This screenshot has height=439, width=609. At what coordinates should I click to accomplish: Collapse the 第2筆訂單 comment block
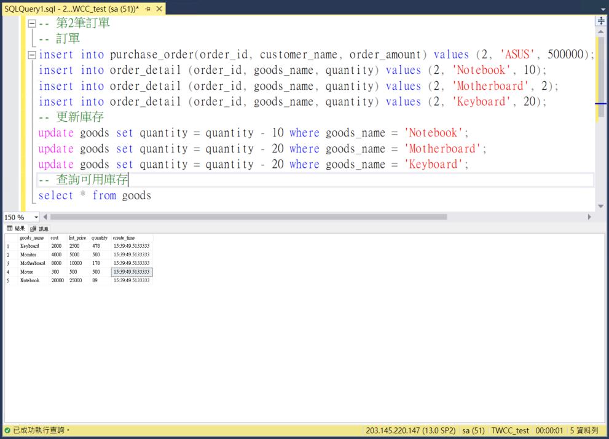(32, 24)
